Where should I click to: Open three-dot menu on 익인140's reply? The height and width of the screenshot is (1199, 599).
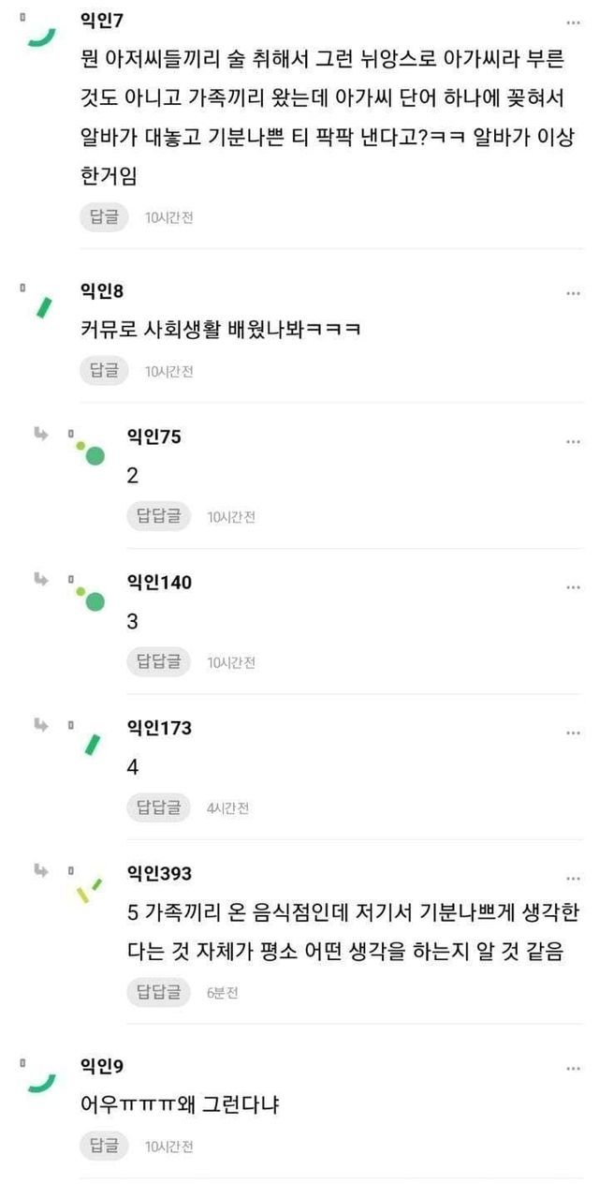click(x=573, y=586)
